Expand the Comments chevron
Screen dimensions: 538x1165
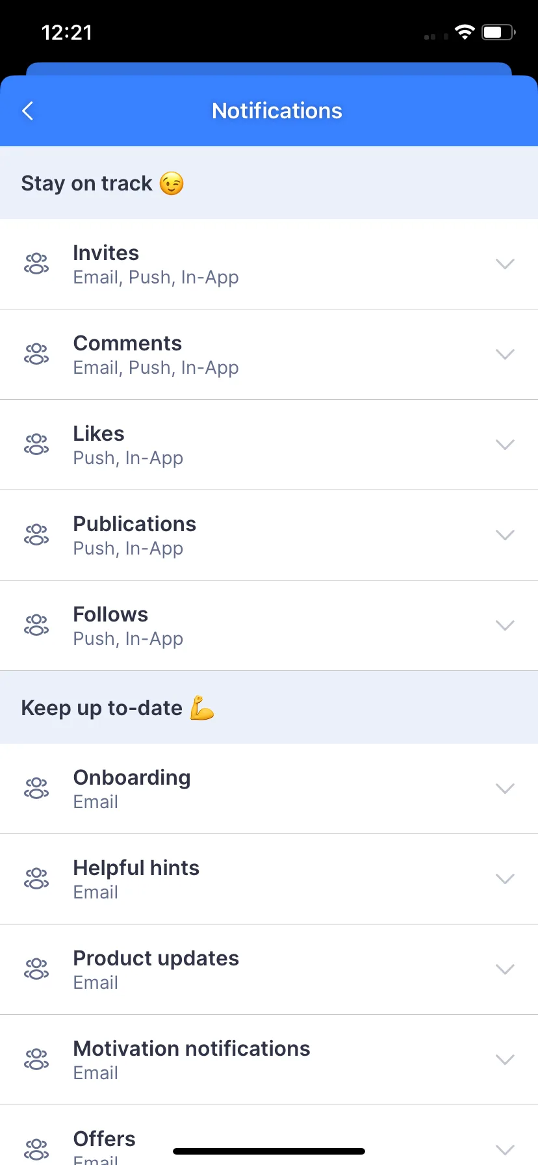[x=505, y=354]
